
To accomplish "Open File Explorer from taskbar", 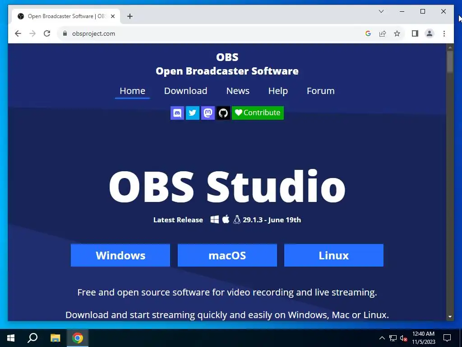I will pos(55,338).
